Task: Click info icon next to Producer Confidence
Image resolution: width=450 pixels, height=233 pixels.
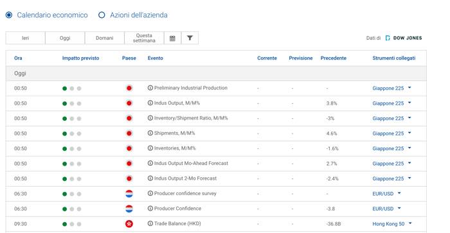Action: pos(150,209)
